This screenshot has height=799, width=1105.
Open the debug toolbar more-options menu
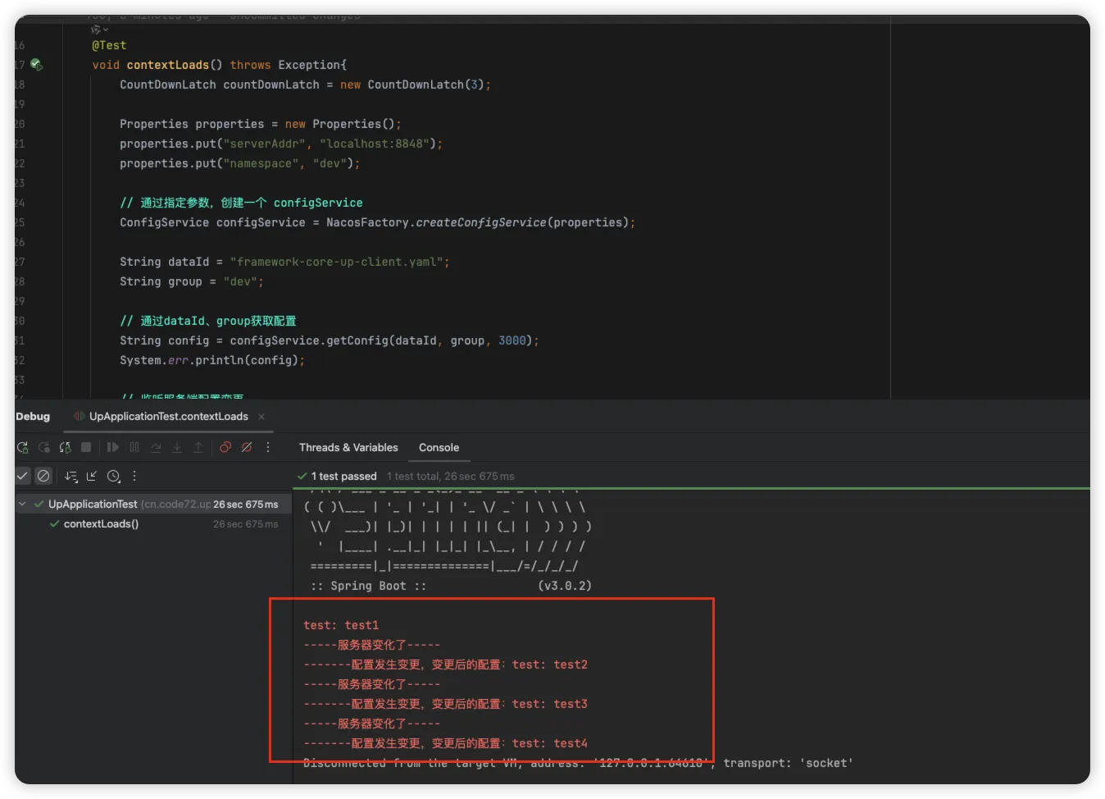pyautogui.click(x=268, y=447)
